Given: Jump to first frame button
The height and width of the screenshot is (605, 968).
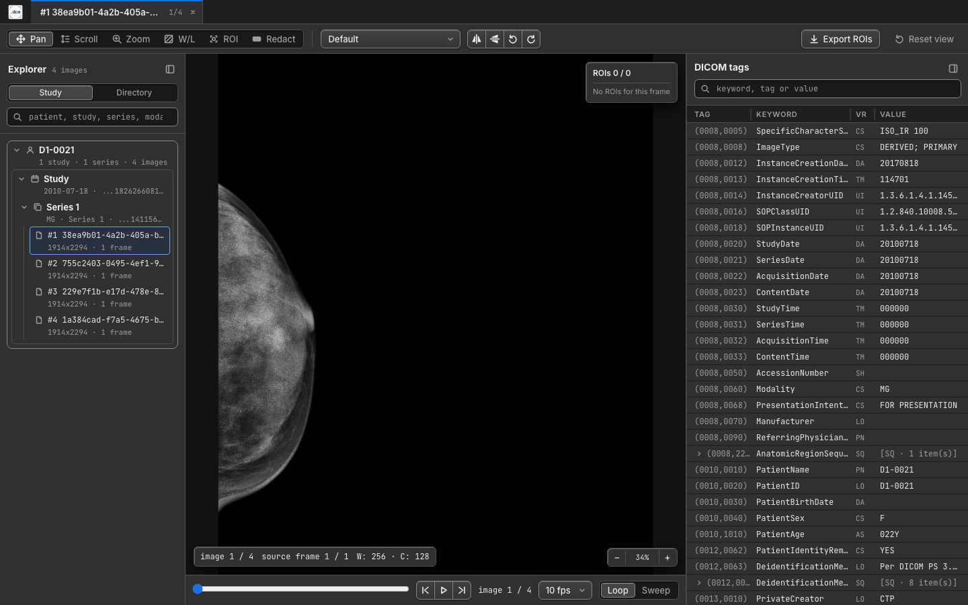Looking at the screenshot, I should coord(426,590).
